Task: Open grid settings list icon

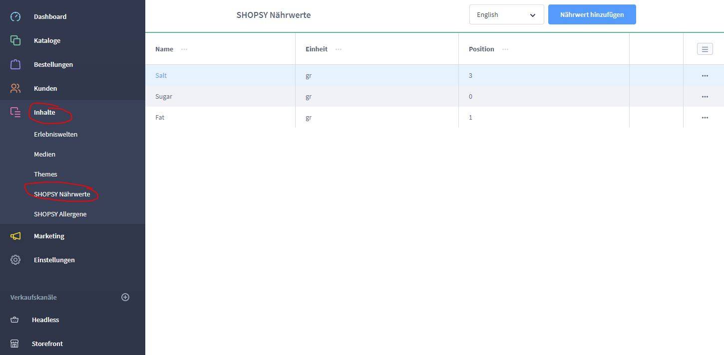Action: (705, 49)
